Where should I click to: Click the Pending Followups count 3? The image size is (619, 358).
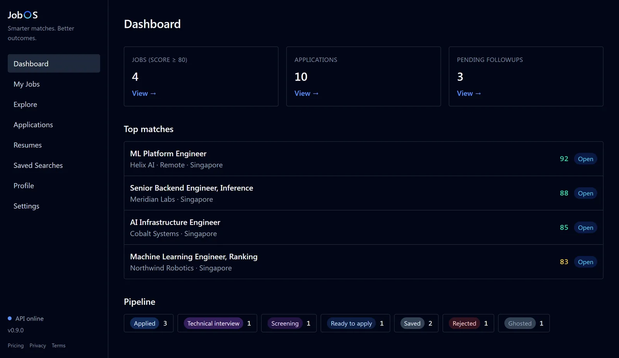point(460,77)
